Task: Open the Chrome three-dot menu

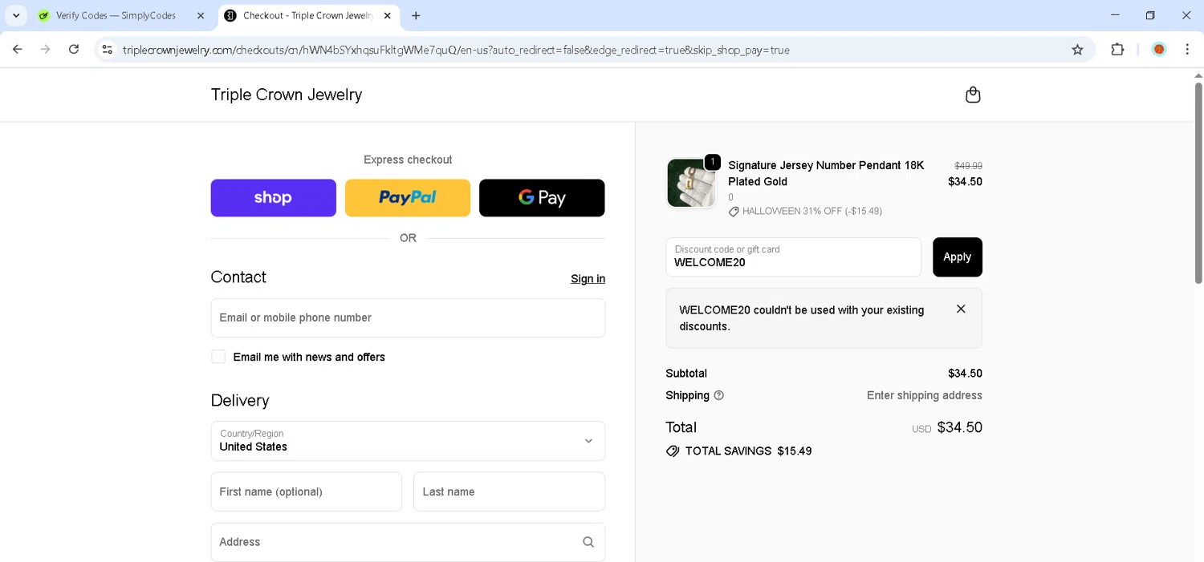Action: tap(1187, 50)
